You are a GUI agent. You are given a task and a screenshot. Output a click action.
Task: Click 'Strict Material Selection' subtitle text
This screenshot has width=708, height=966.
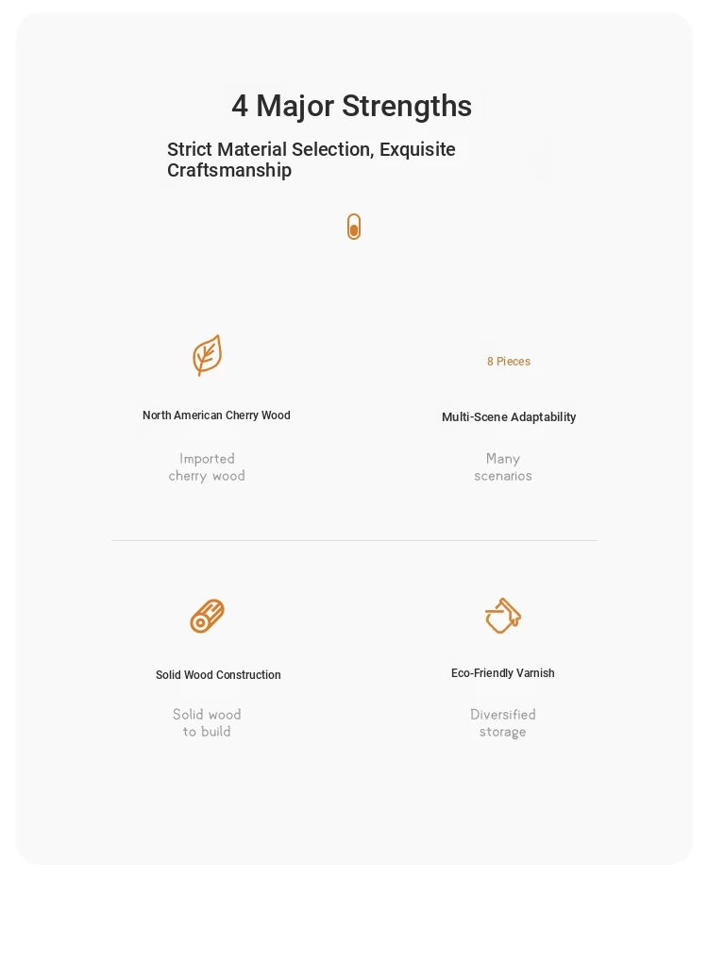click(x=270, y=150)
